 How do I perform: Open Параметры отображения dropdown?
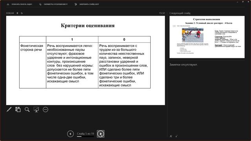[53, 4]
